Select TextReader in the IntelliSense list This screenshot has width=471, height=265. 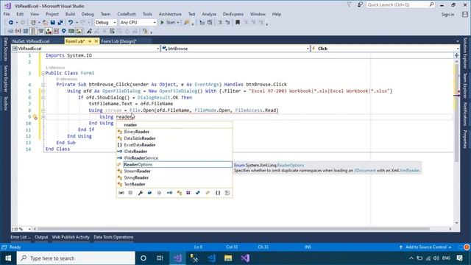[174, 184]
